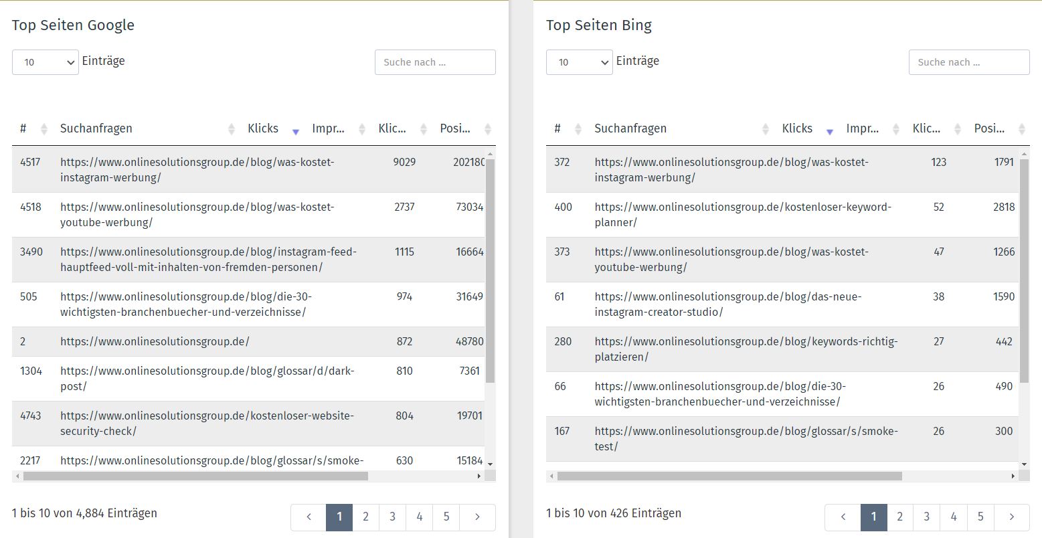Sort Bing table by Posi... column
Image resolution: width=1042 pixels, height=538 pixels.
[998, 128]
